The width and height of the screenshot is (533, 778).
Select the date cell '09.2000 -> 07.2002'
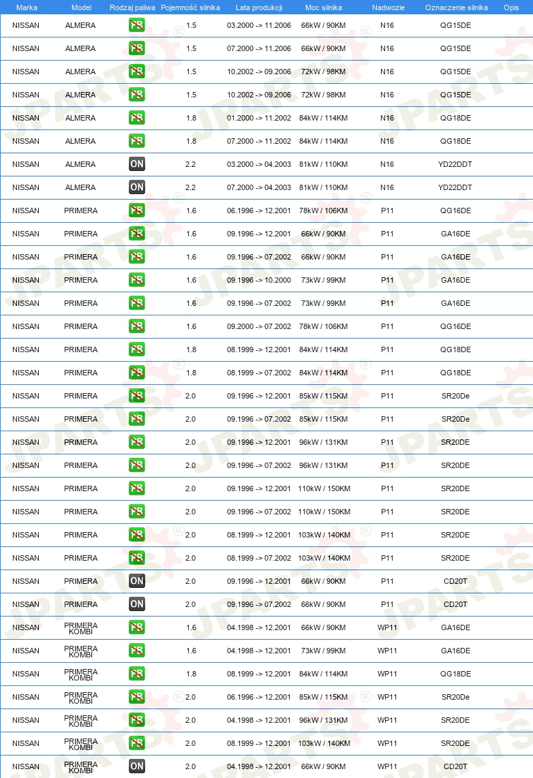click(259, 326)
